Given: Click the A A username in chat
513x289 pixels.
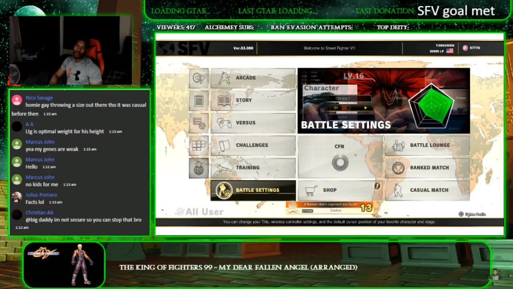Looking at the screenshot, I should tap(29, 124).
